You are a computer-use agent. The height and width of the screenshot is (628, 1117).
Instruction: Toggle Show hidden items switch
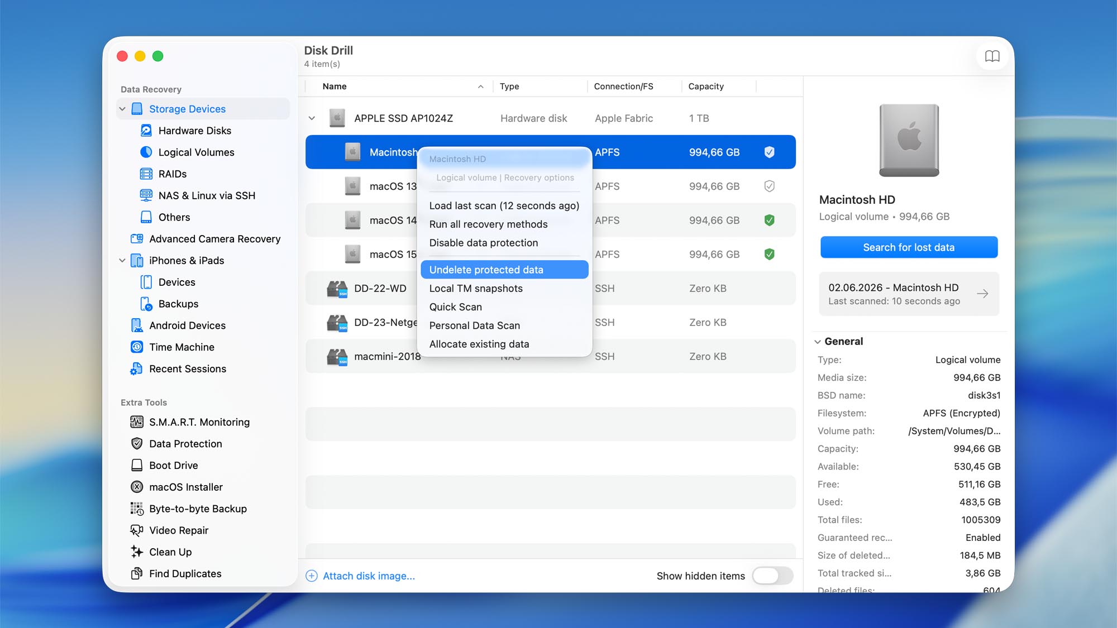(x=773, y=576)
